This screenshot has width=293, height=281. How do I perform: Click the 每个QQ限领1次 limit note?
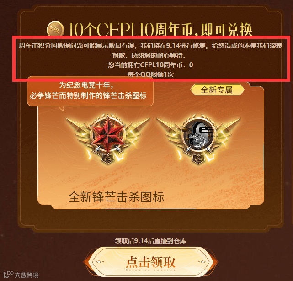point(150,74)
